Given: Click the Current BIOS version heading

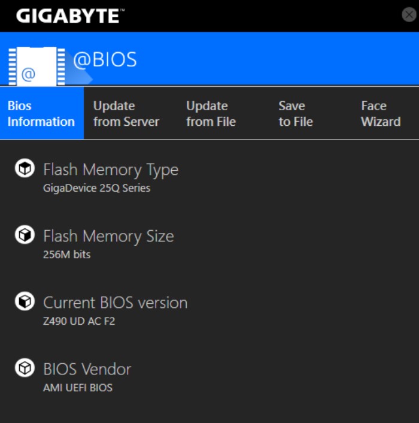Looking at the screenshot, I should [x=116, y=303].
